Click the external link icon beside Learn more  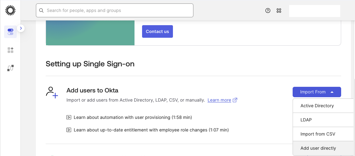235,100
